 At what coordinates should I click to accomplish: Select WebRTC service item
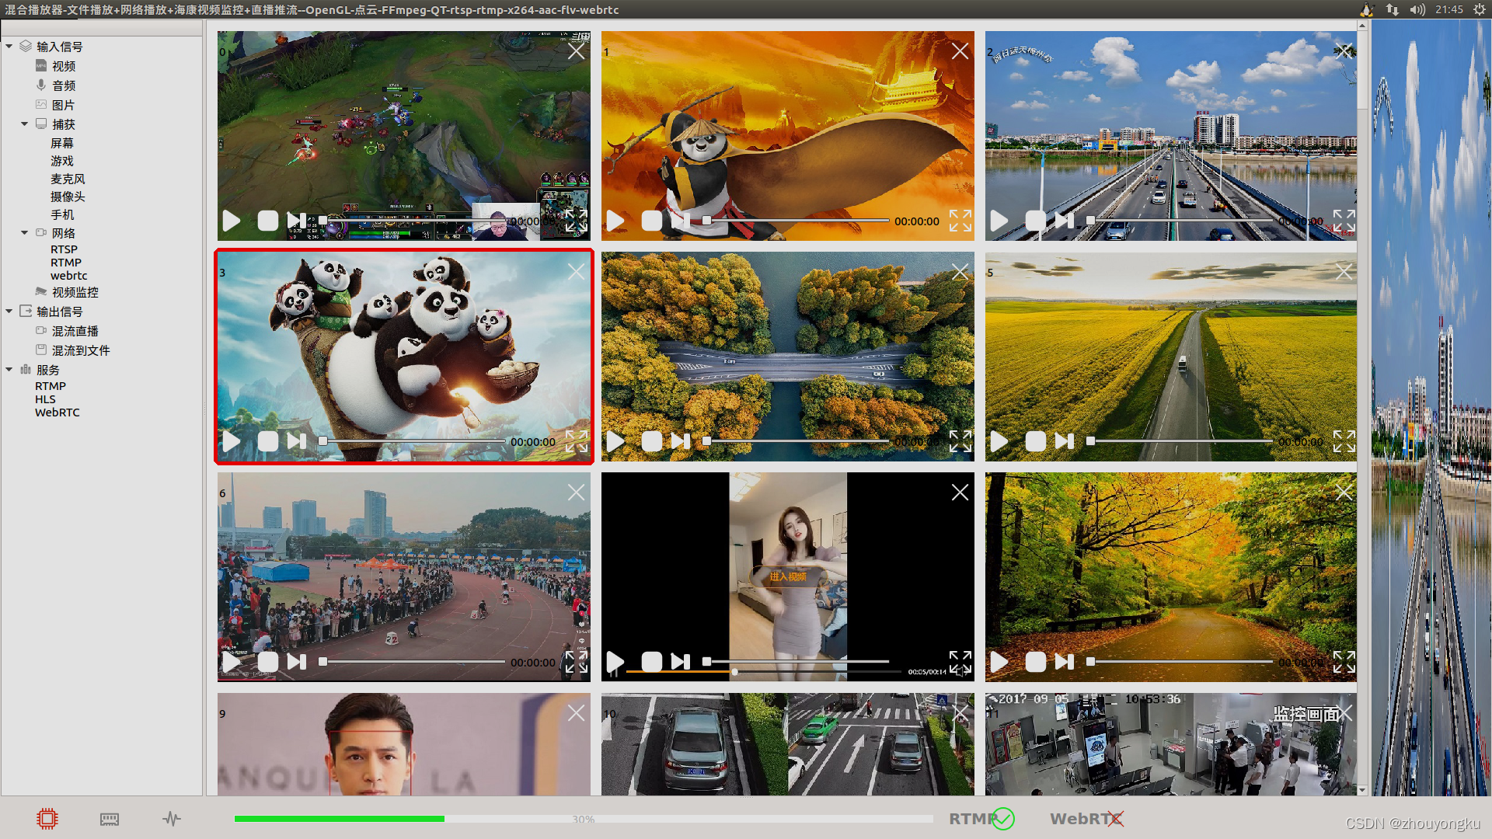[x=58, y=413]
